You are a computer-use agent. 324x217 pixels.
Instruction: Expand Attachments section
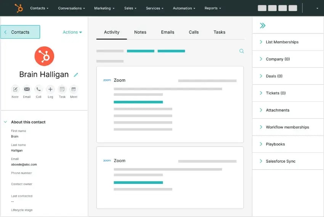click(288, 110)
